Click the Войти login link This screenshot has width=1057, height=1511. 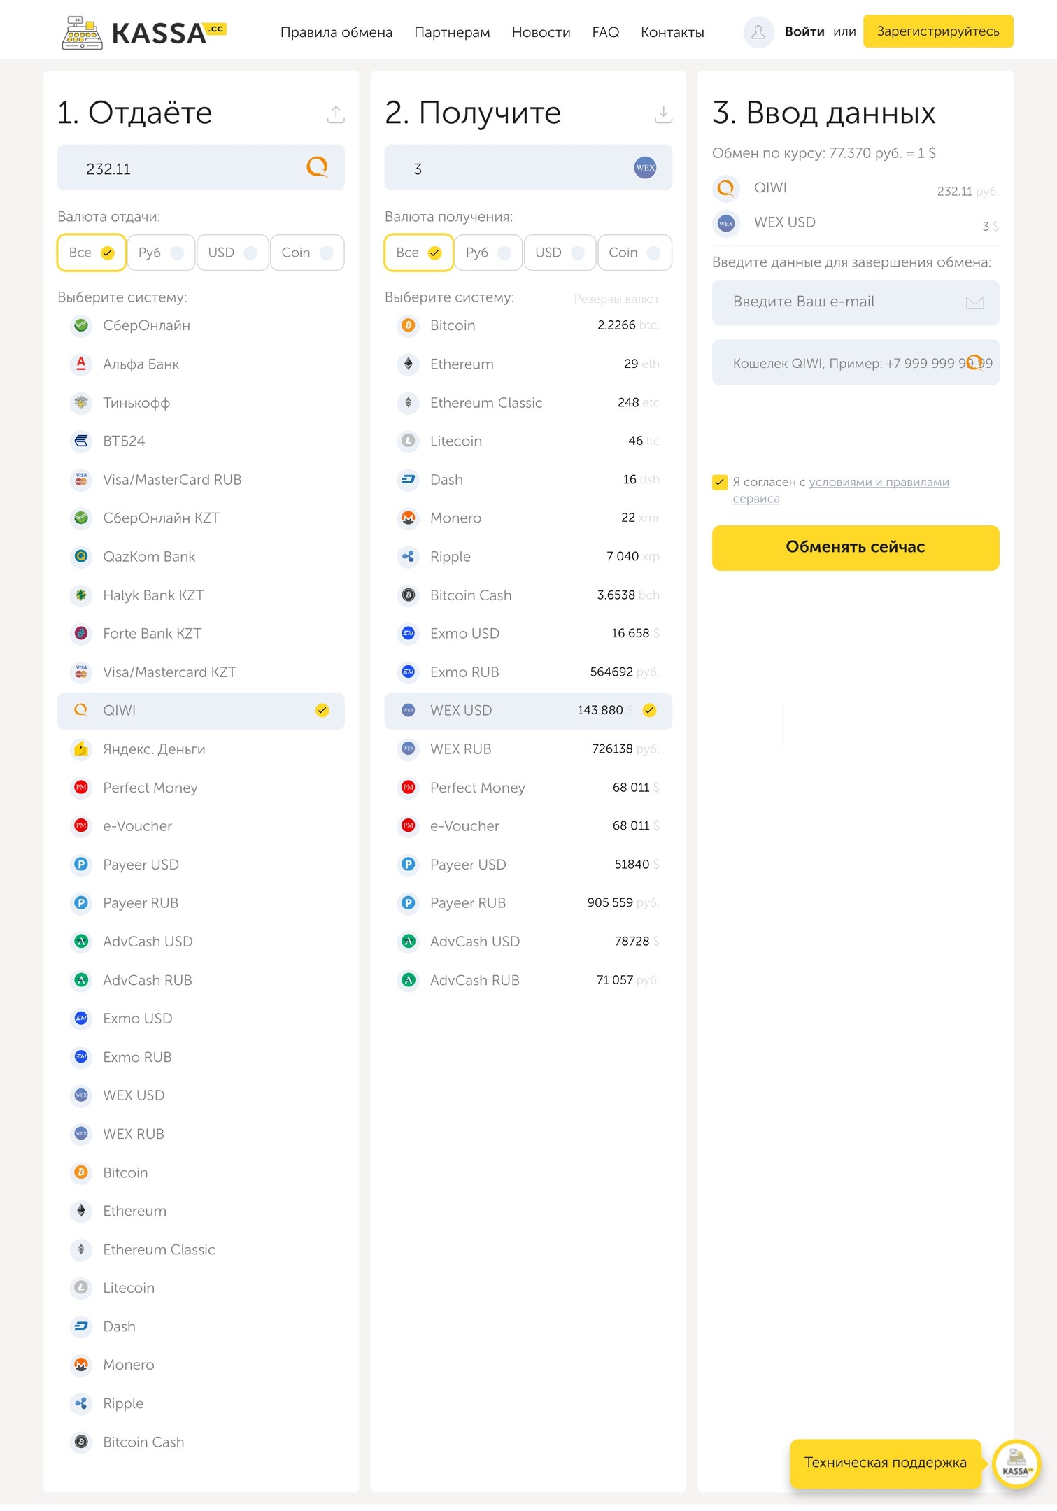[804, 31]
